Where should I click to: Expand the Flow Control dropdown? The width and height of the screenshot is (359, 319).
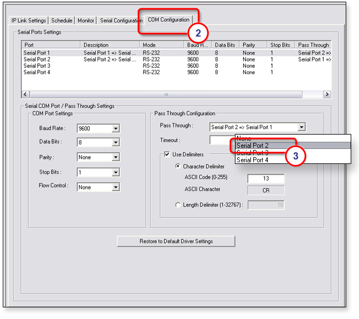[x=116, y=187]
